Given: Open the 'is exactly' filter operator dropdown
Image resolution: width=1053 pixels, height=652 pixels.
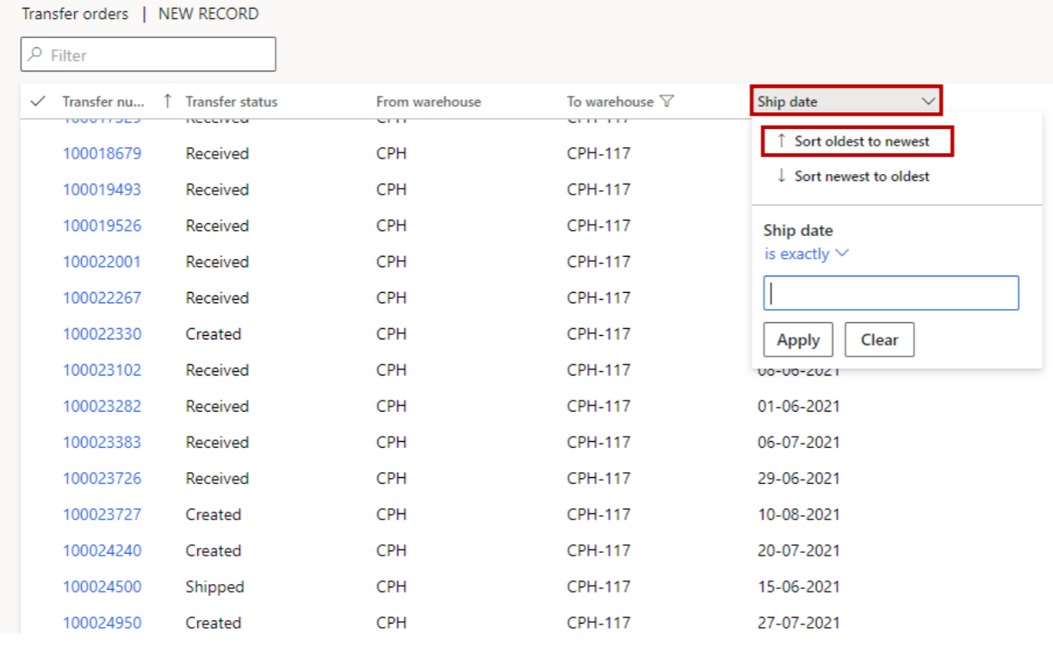Looking at the screenshot, I should [806, 254].
